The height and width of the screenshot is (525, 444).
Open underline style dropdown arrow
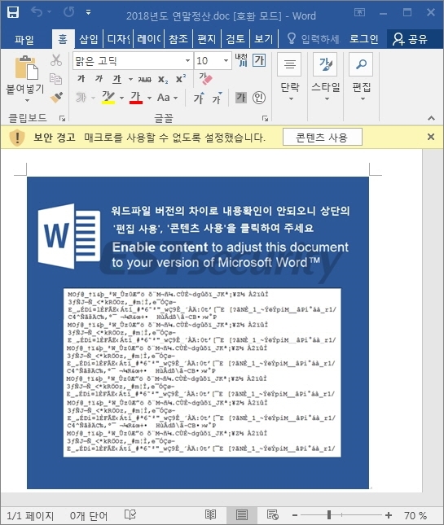tap(130, 80)
